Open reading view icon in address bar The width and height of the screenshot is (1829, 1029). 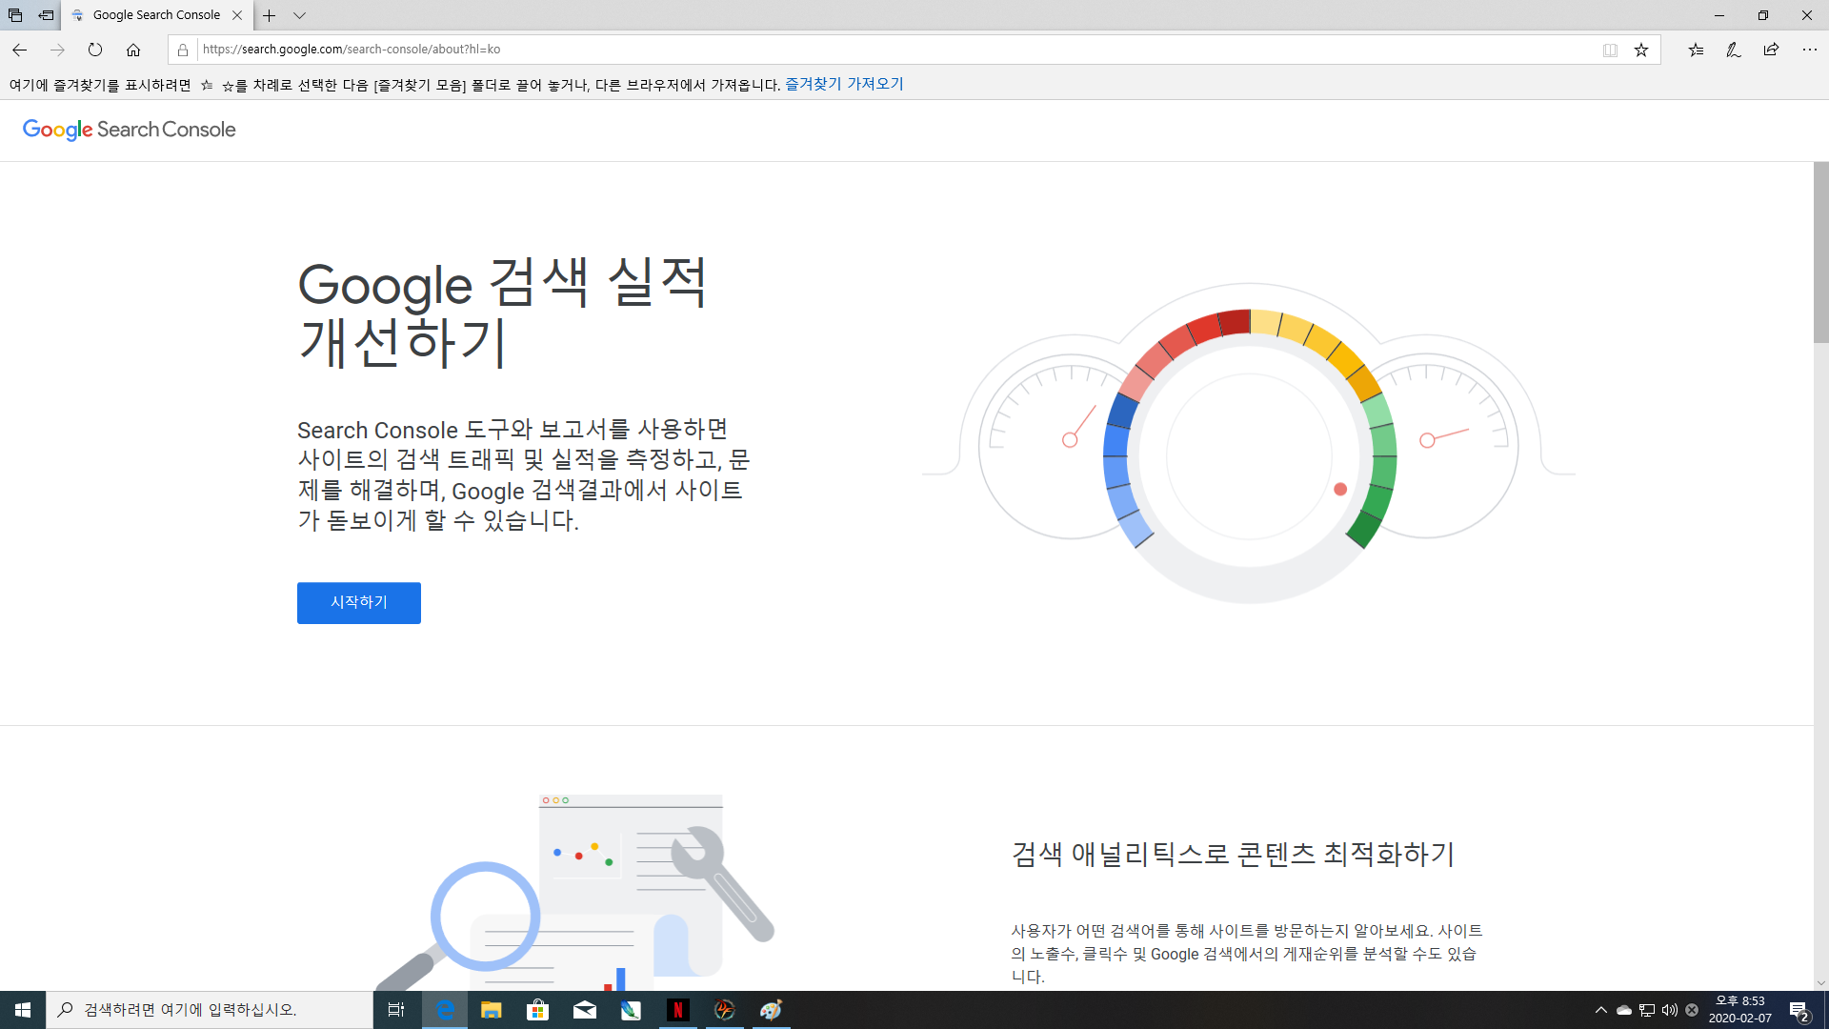click(1610, 50)
